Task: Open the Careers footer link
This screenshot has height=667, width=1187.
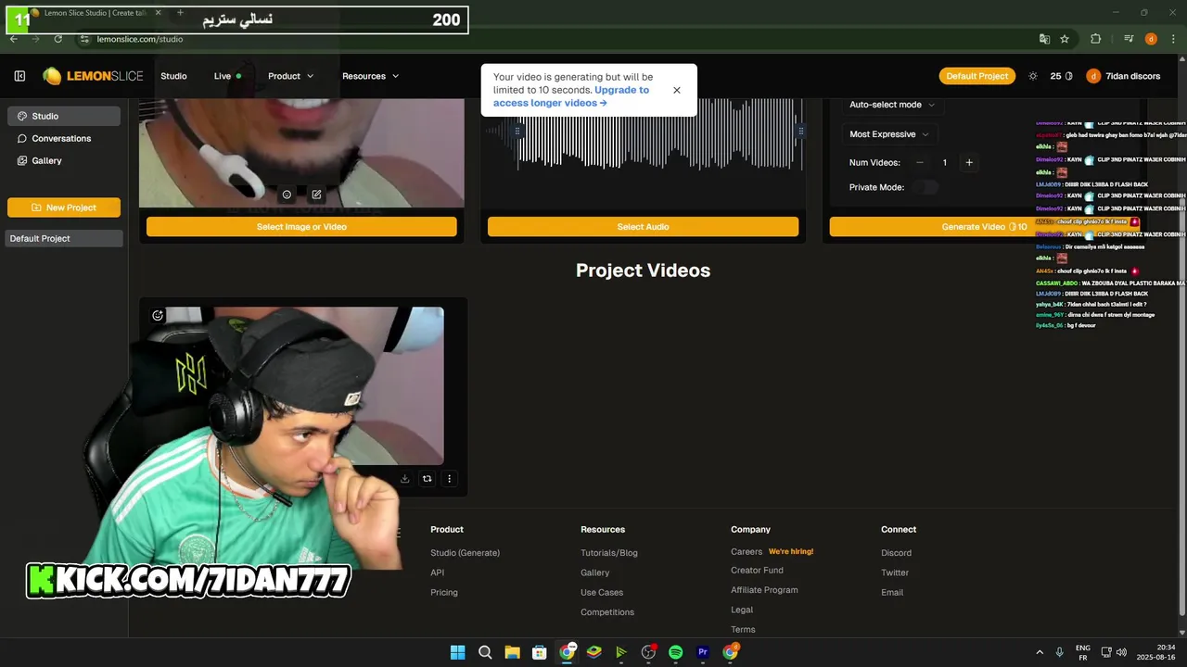Action: coord(747,552)
